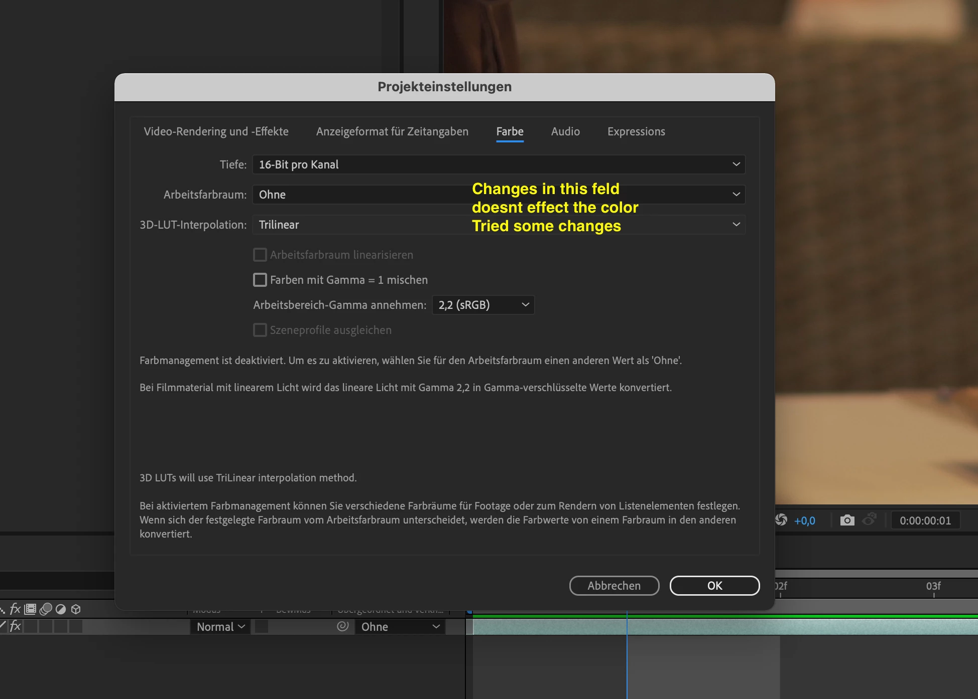Image resolution: width=978 pixels, height=699 pixels.
Task: Enable Farben mit Gamma = 1 mischen
Action: [260, 280]
